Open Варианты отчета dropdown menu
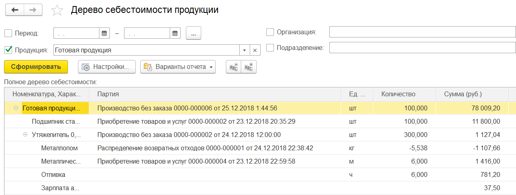Image resolution: width=516 pixels, height=195 pixels. click(178, 67)
